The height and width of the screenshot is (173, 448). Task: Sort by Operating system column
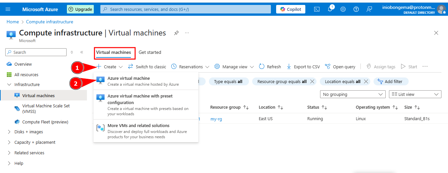[x=377, y=107]
